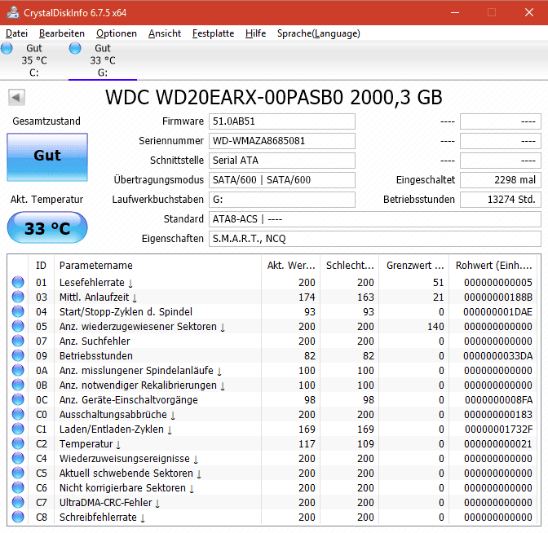Open the Optionen menu
This screenshot has width=548, height=533.
(117, 33)
